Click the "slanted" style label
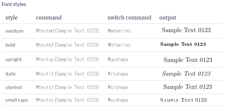228x108 pixels. point(13,87)
